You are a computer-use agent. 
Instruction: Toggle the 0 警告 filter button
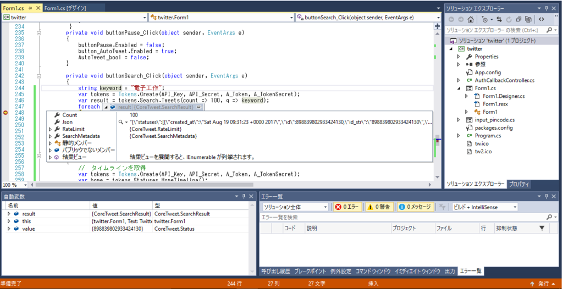pos(380,207)
